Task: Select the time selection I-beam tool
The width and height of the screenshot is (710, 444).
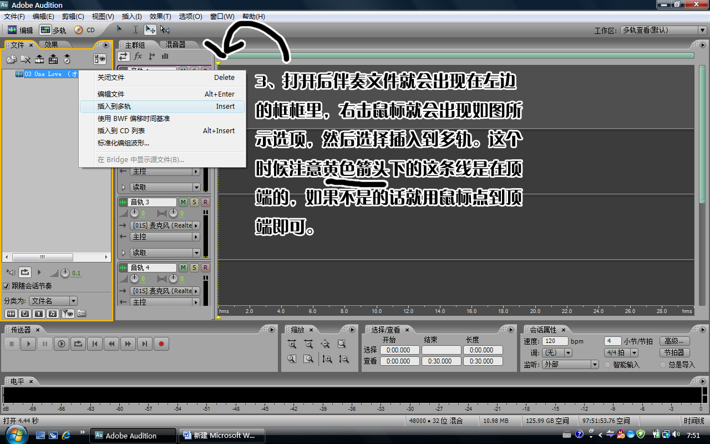Action: click(135, 29)
